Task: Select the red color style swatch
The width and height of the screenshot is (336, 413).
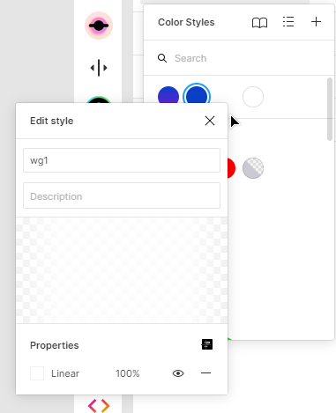Action: [x=231, y=168]
